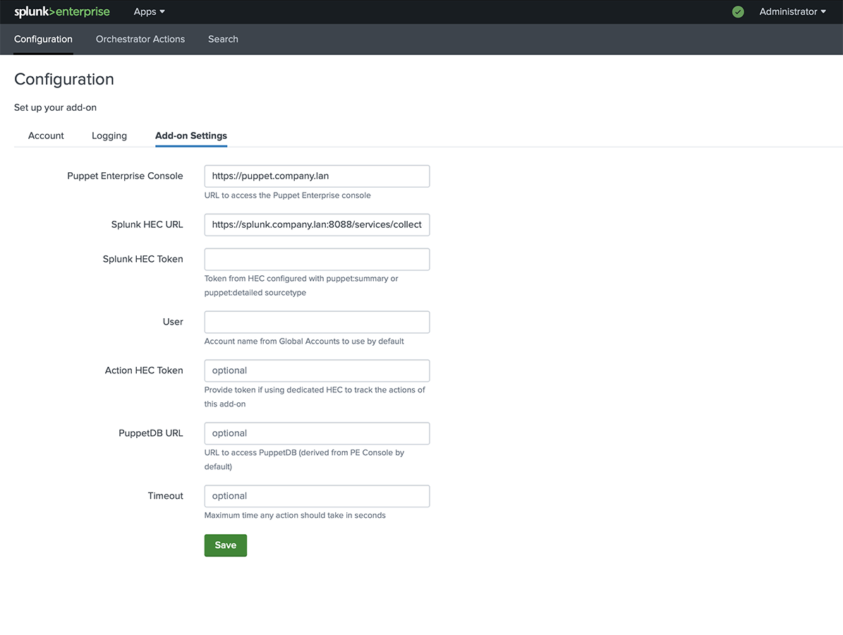Switch to the Account tab
Image resolution: width=843 pixels, height=635 pixels.
(46, 135)
